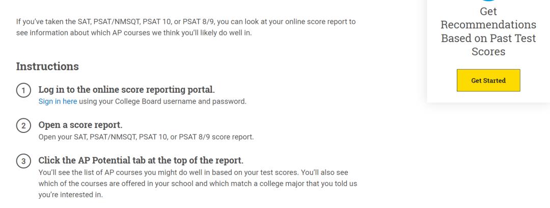Viewport: 550px width, 208px height.
Task: Click the line about which AP courses you'll do well in
Action: [134, 33]
